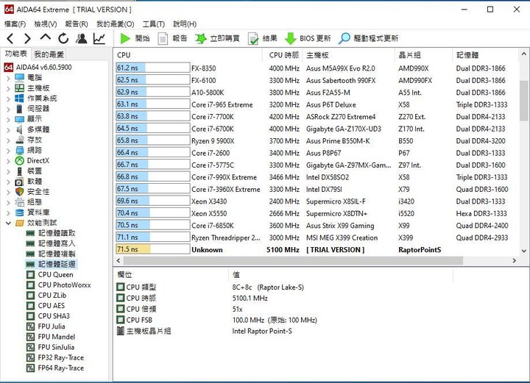The width and height of the screenshot is (530, 383).
Task: Go up one level with the up arrow icon
Action: (46, 37)
